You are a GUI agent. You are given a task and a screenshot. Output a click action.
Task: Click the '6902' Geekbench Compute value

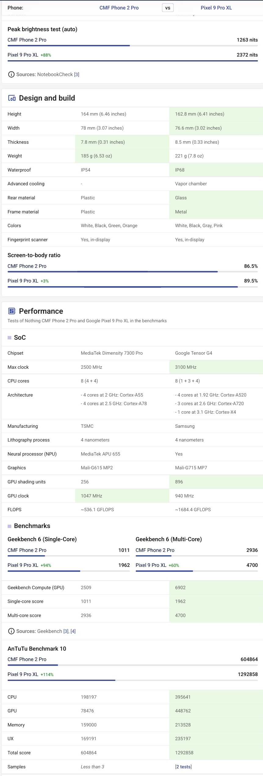(180, 588)
